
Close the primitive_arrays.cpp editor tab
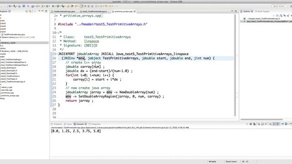pyautogui.click(x=135, y=11)
